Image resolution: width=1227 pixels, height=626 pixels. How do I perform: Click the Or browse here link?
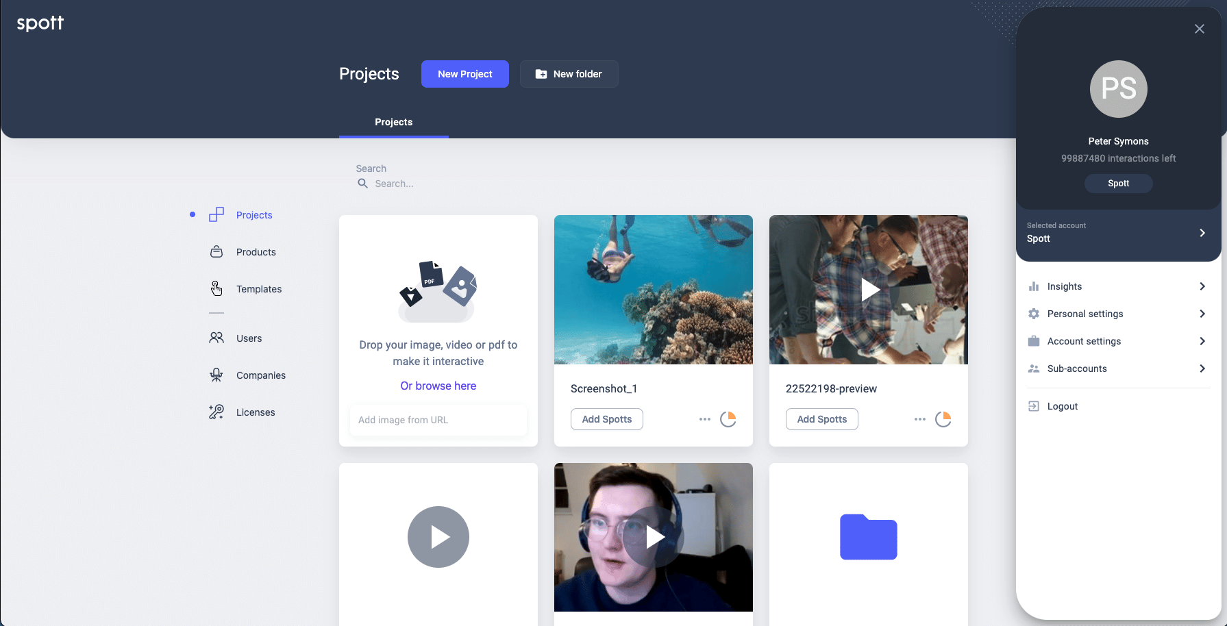tap(438, 386)
